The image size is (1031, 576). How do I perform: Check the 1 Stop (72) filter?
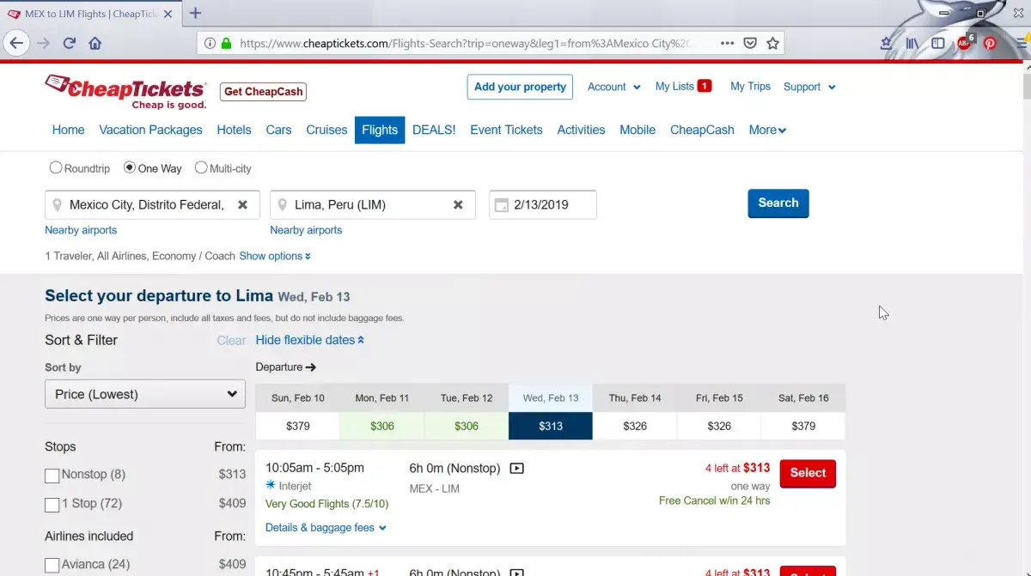[52, 505]
